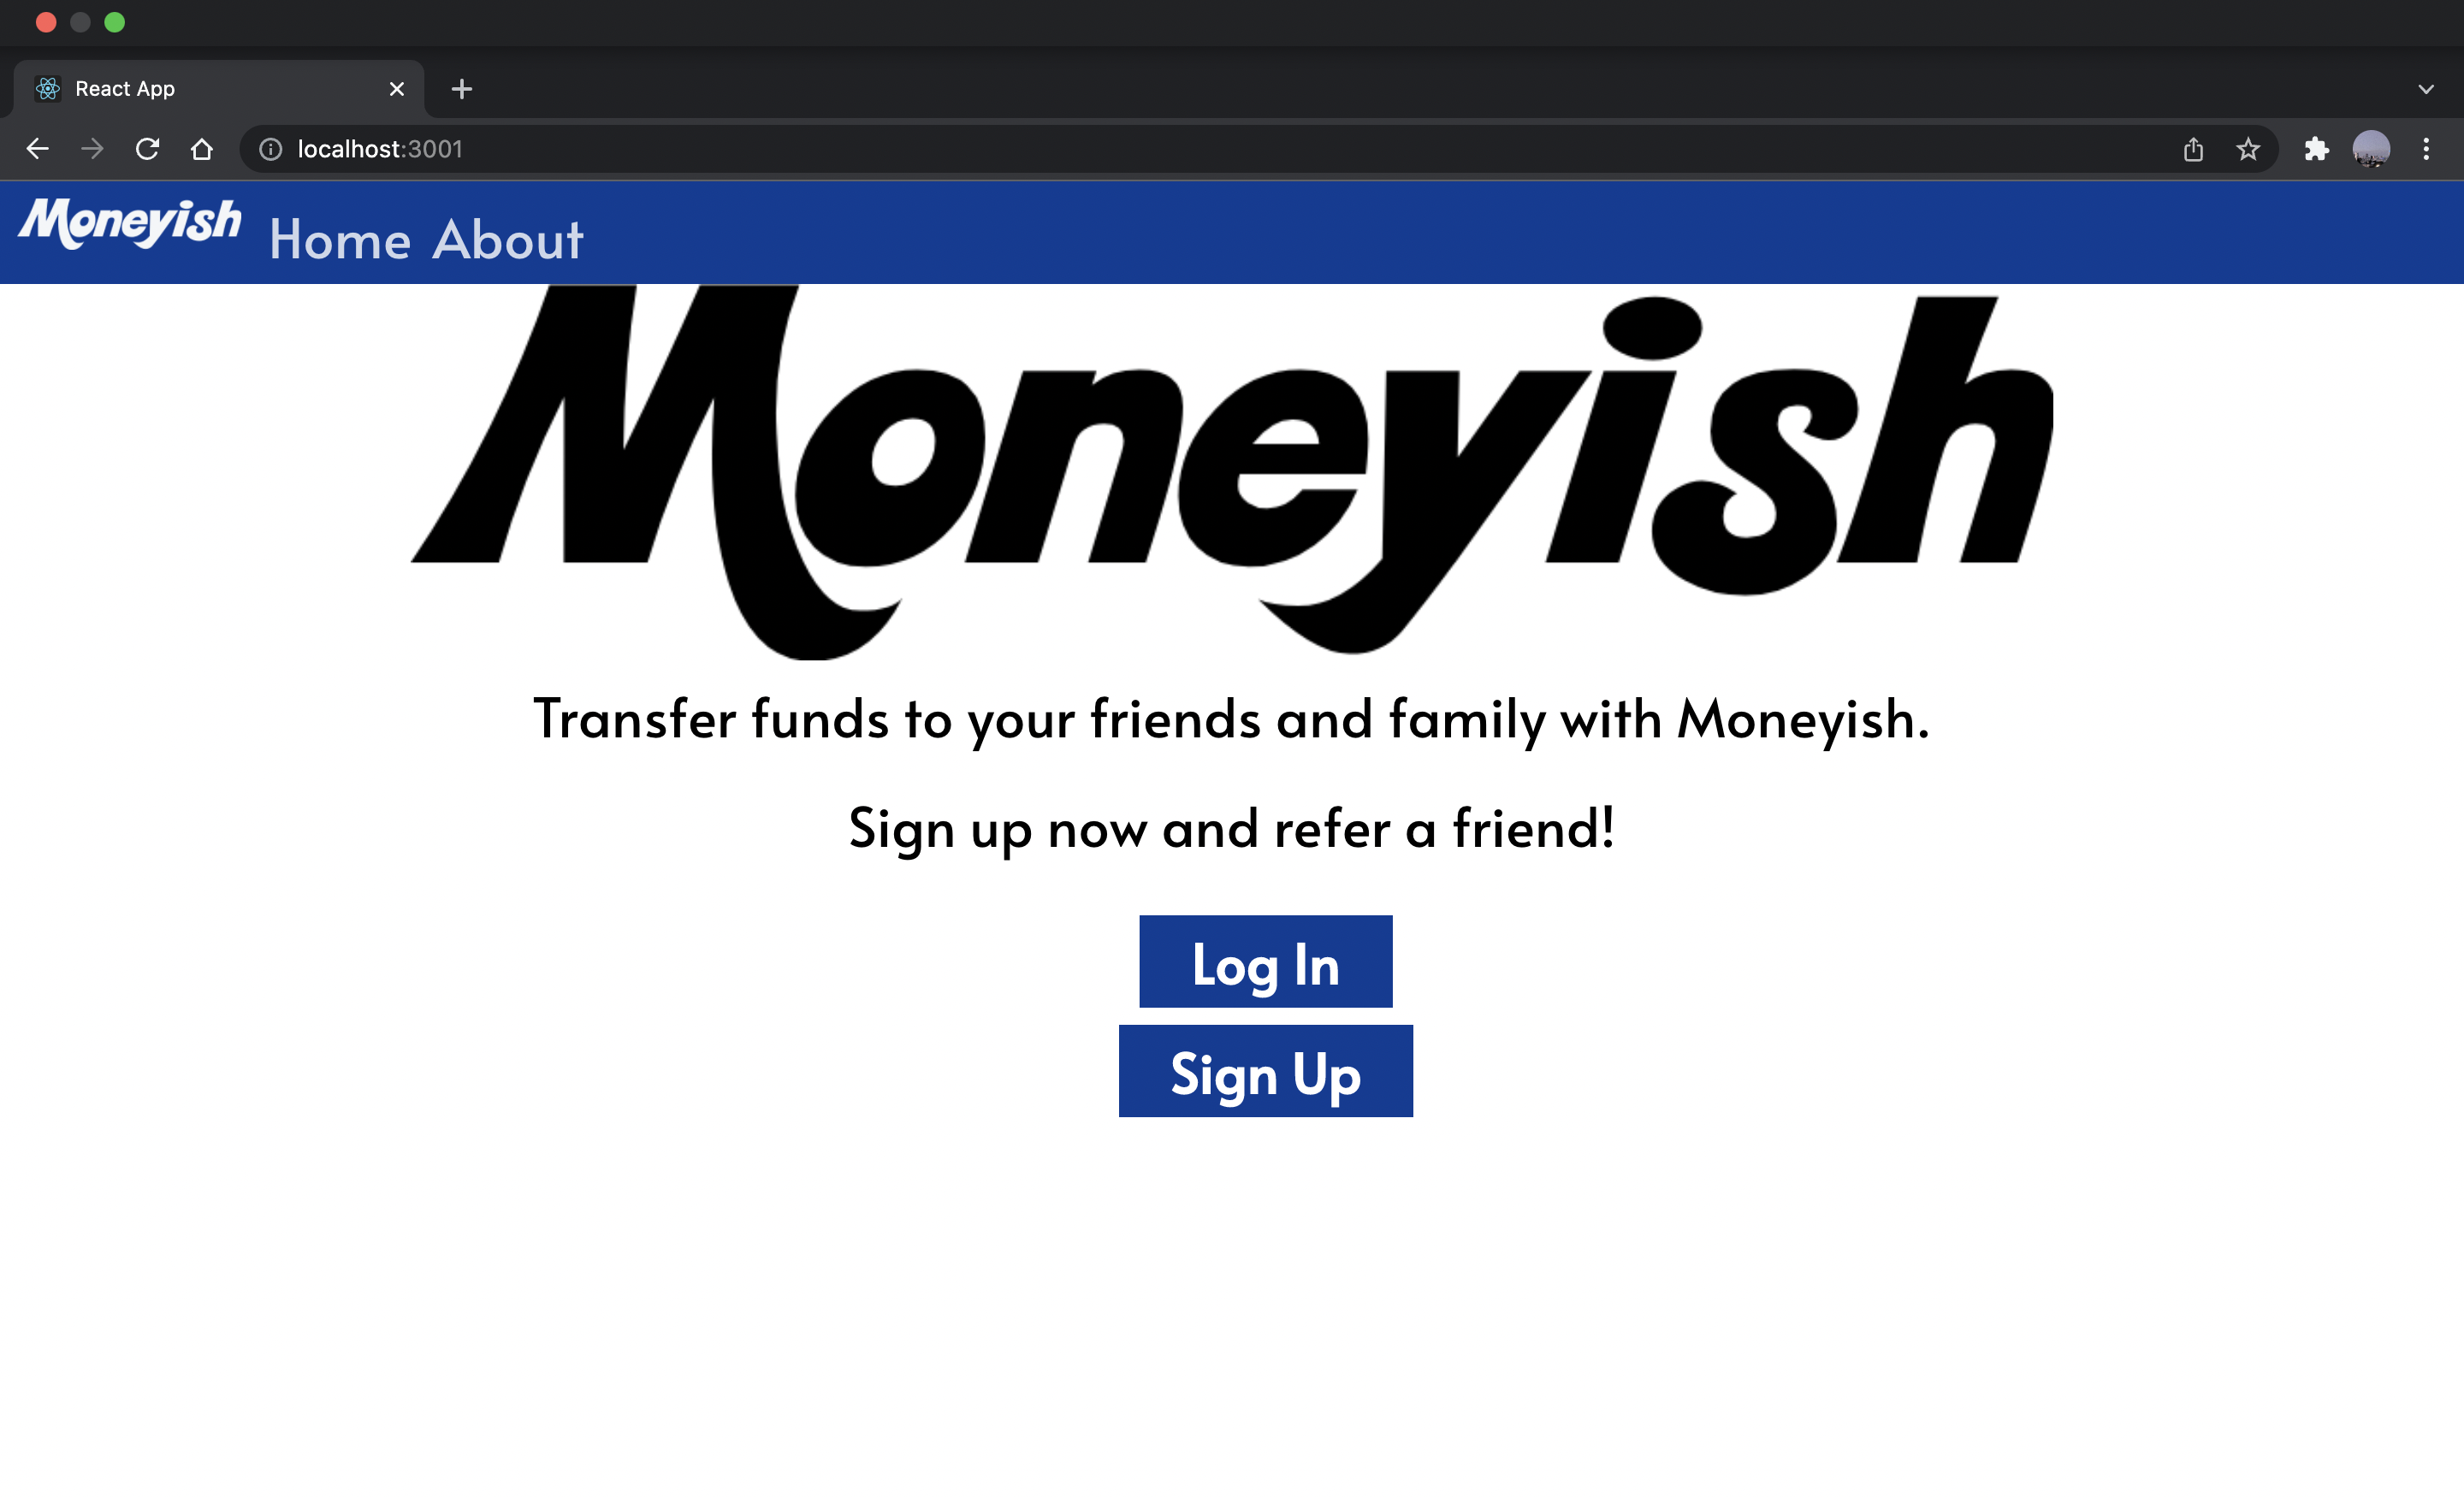Image resolution: width=2464 pixels, height=1497 pixels.
Task: Click the page refresh icon
Action: click(150, 148)
